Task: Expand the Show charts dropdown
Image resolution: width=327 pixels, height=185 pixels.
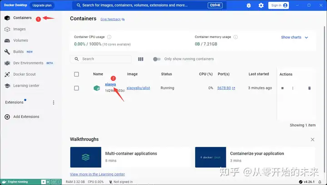Action: [x=294, y=37]
